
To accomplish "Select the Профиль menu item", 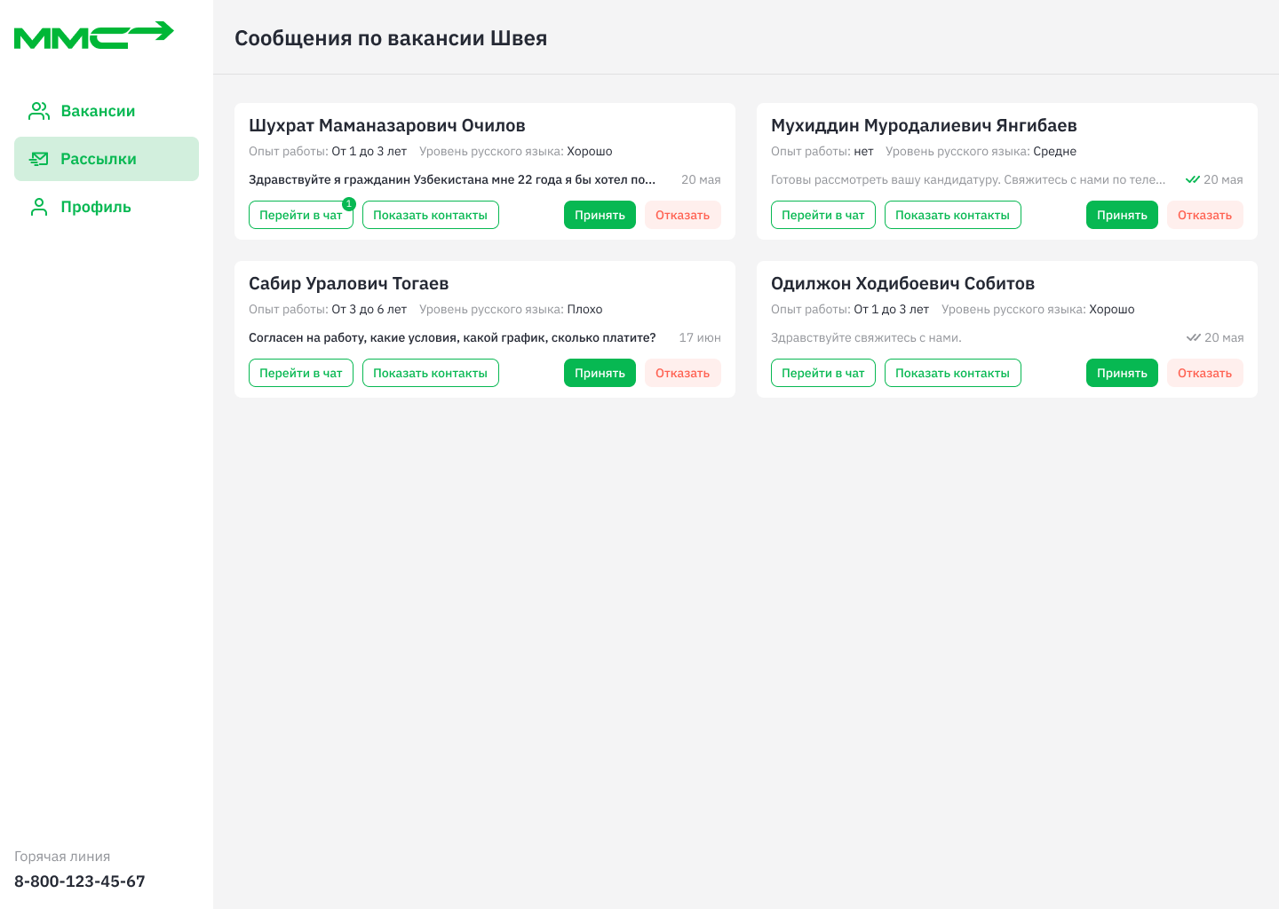I will click(x=96, y=207).
